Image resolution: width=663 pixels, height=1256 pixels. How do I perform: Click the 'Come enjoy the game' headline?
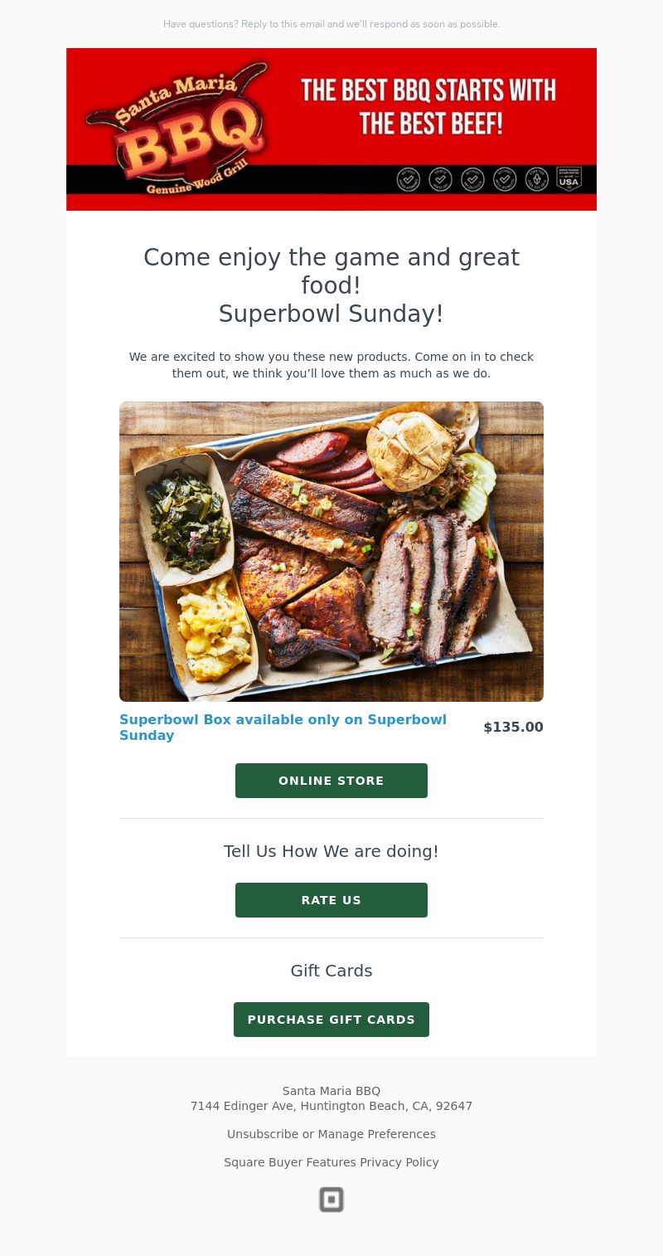pyautogui.click(x=331, y=285)
